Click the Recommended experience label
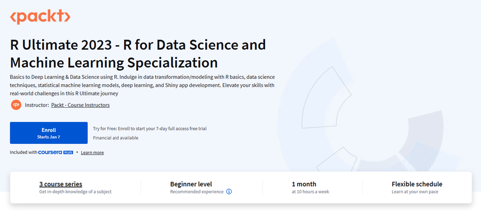 [x=197, y=192]
